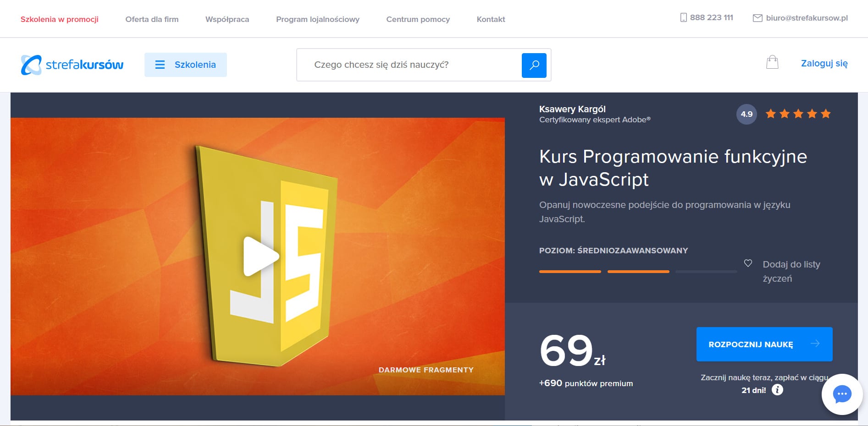The width and height of the screenshot is (868, 426).
Task: Expand the 'Oferta dla firm' menu
Action: (x=152, y=19)
